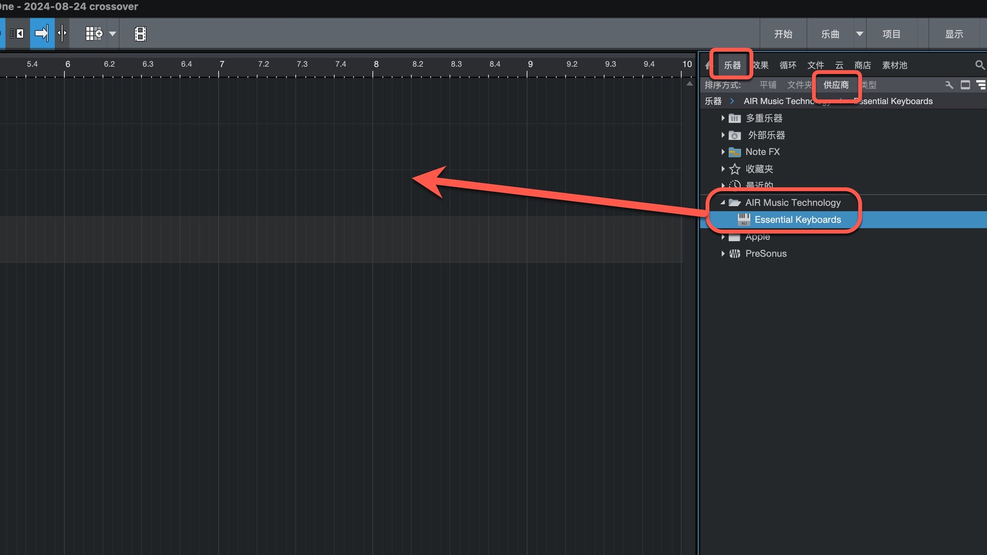Screen dimensions: 987x555
Task: Expand the PreSonus vendor folder
Action: (723, 253)
